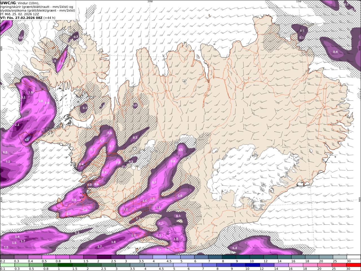Click the dark teal 8–9 snow scale swatch

click(x=229, y=257)
